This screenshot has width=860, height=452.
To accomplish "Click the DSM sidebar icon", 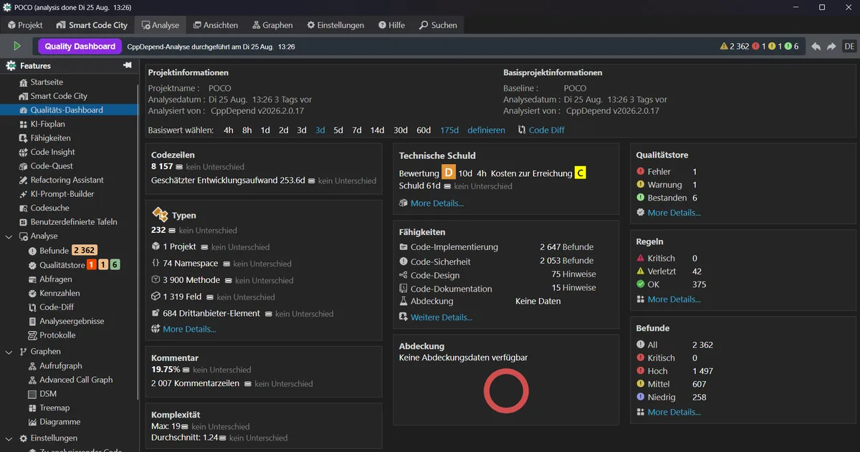I will [x=32, y=394].
